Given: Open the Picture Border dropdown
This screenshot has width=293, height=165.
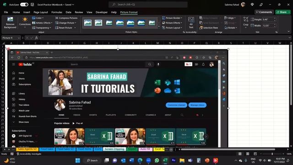Looking at the screenshot, I should [172, 18].
